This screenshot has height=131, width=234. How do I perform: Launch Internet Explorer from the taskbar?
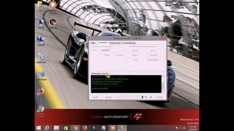click(x=47, y=128)
